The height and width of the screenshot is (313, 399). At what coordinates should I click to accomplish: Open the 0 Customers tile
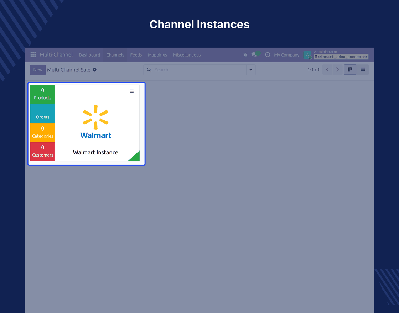point(42,152)
